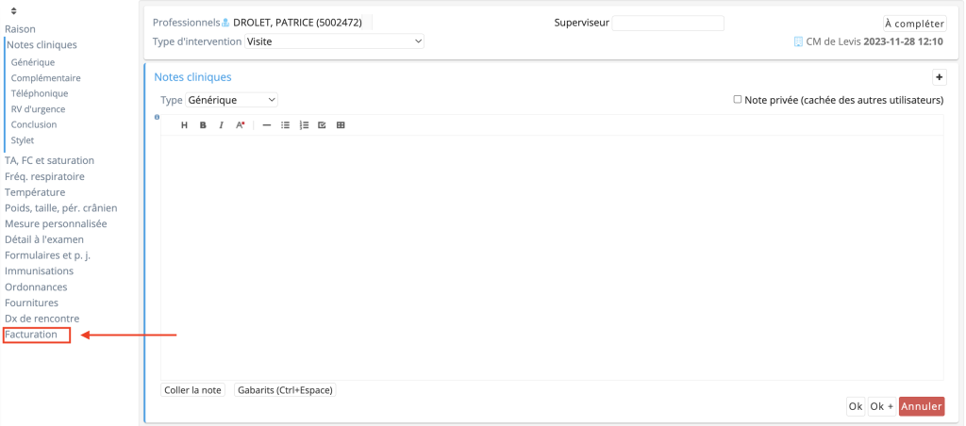966x426 pixels.
Task: Click the Superviseur input field
Action: point(668,24)
